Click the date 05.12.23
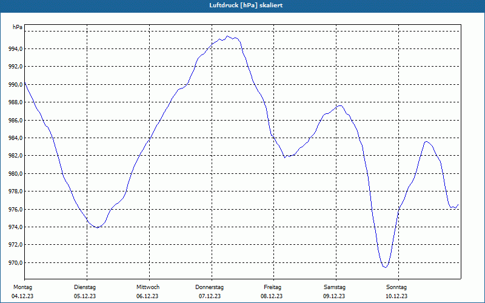Image resolution: width=485 pixels, height=303 pixels. 85,296
